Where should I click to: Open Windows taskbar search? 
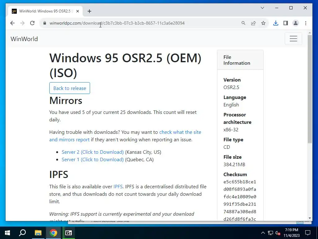pyautogui.click(x=22, y=233)
